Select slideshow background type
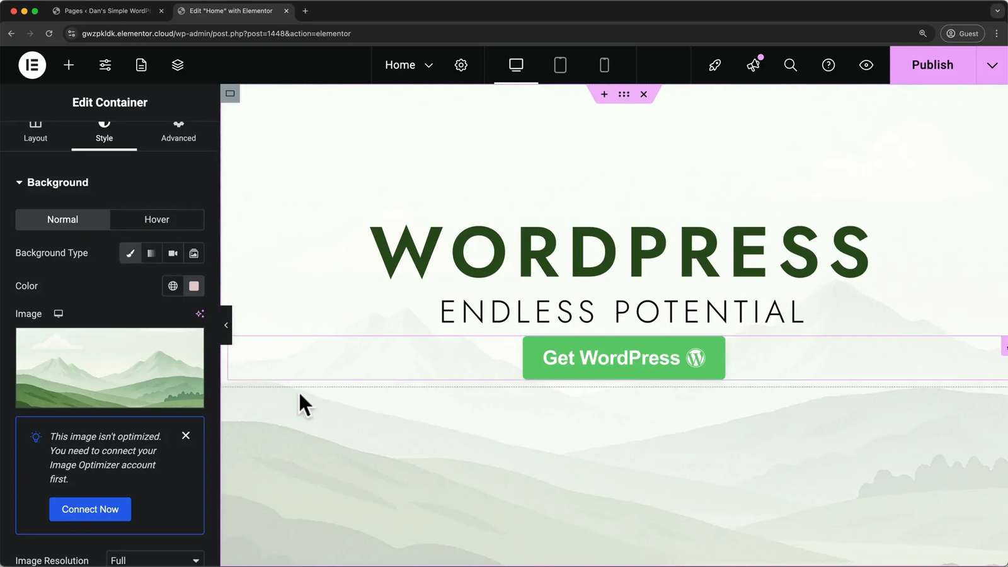The image size is (1008, 567). [x=194, y=253]
